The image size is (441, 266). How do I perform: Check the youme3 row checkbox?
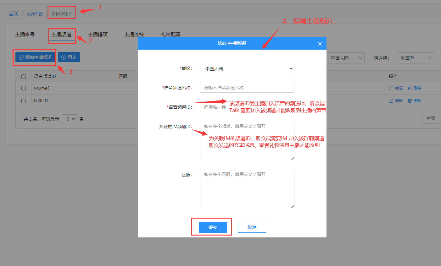(x=24, y=88)
